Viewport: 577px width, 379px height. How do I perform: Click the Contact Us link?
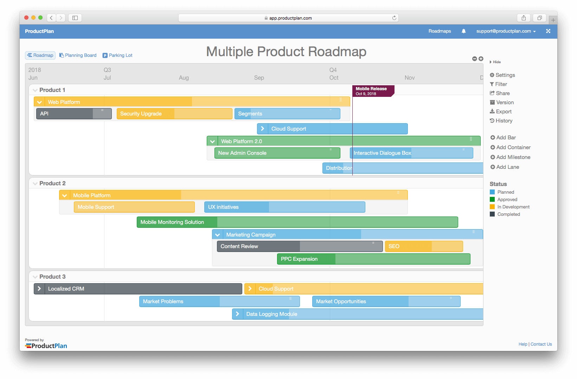[541, 344]
